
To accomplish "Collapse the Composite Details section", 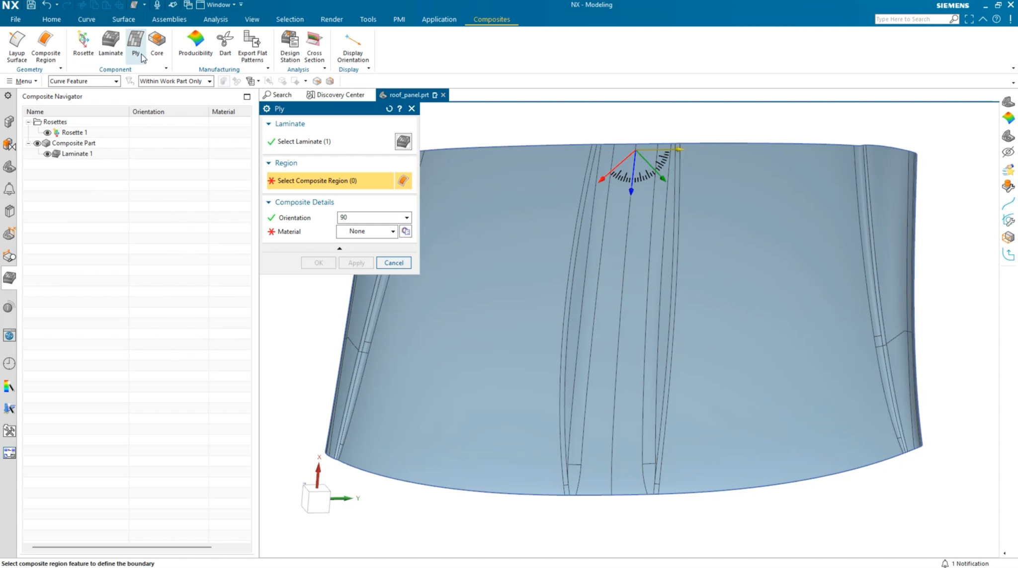I will [268, 202].
